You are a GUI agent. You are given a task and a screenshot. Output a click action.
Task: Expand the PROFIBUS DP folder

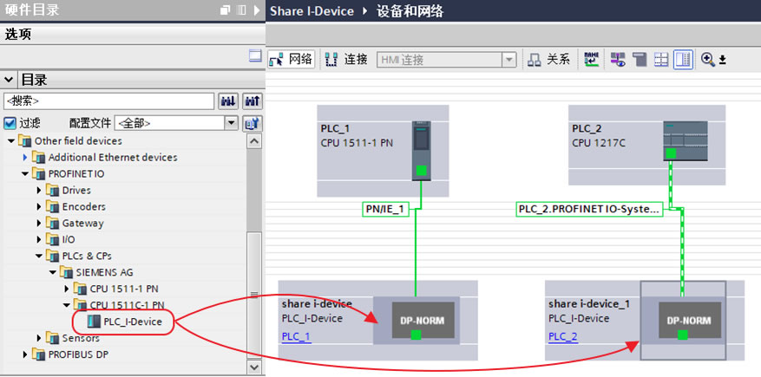point(25,354)
